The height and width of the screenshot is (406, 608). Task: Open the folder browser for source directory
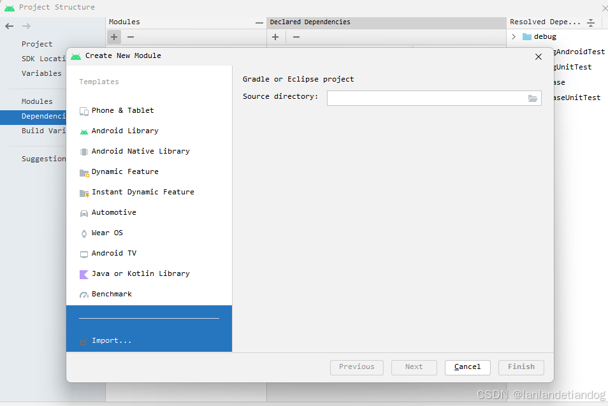[x=533, y=98]
